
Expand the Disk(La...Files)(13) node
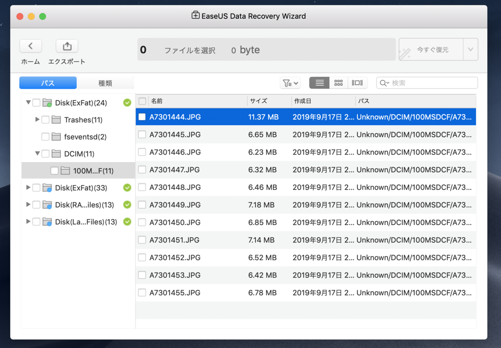click(28, 222)
